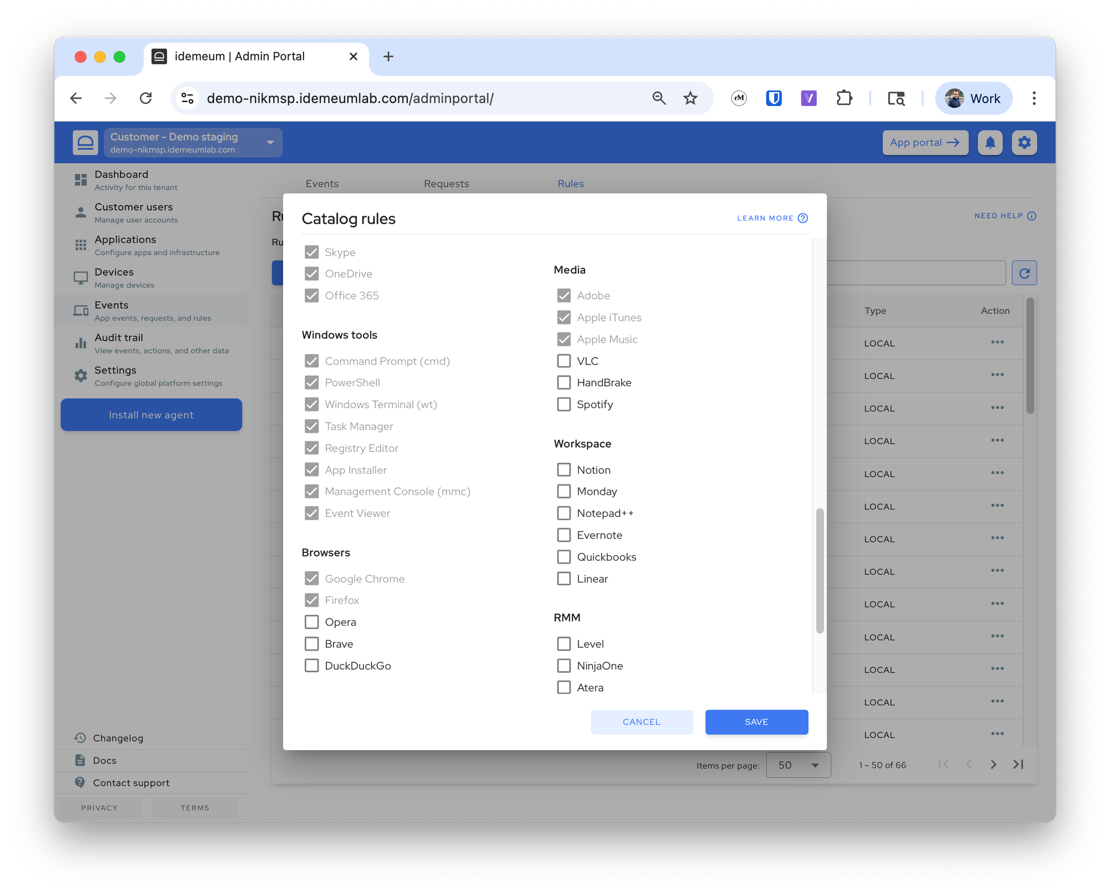Viewport: 1110px width, 894px height.
Task: Select the idemeum Admin Portal browser tab
Action: pos(255,56)
